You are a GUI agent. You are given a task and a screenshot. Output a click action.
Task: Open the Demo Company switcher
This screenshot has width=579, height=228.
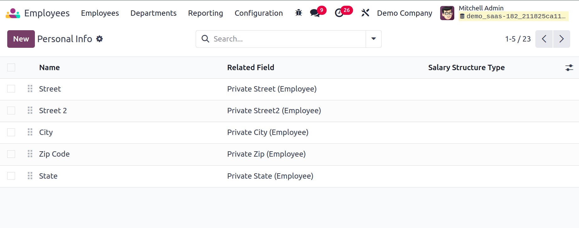point(404,13)
